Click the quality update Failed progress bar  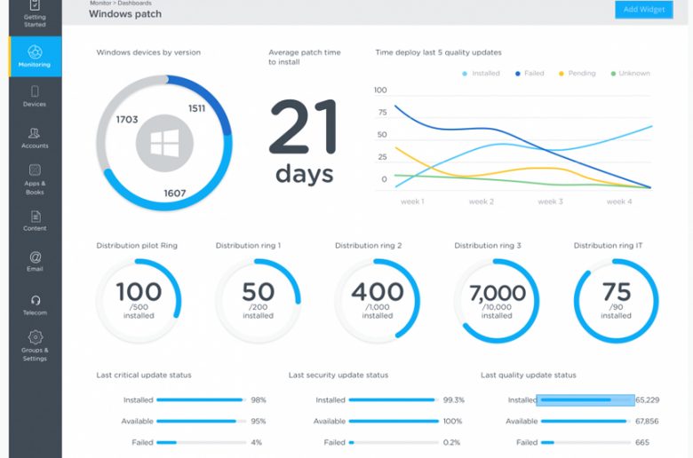point(585,442)
